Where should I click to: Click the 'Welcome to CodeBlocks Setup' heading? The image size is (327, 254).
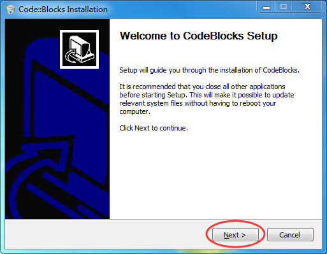[199, 36]
